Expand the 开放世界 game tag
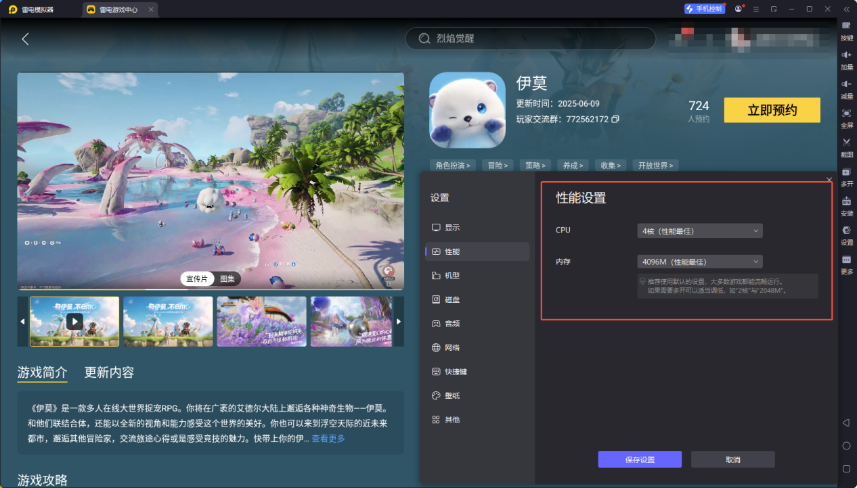 pos(655,165)
